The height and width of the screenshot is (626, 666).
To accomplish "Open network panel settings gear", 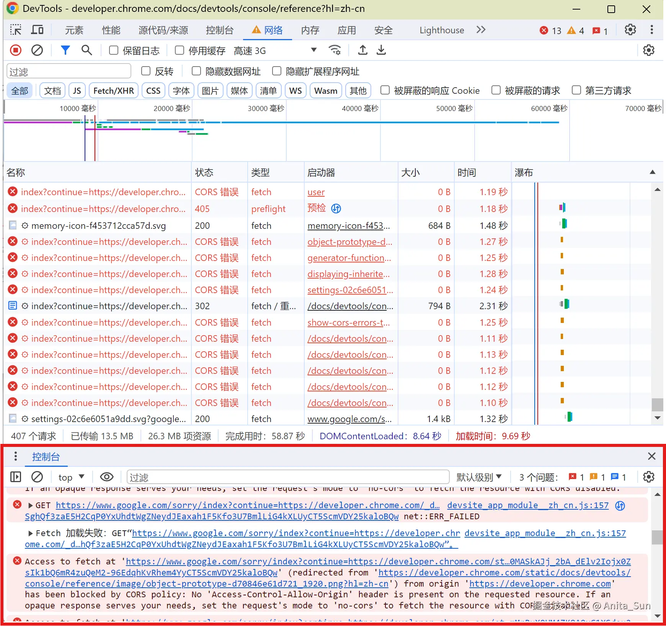I will [x=649, y=50].
